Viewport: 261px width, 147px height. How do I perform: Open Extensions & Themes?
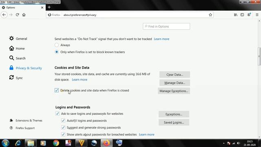pos(26,120)
